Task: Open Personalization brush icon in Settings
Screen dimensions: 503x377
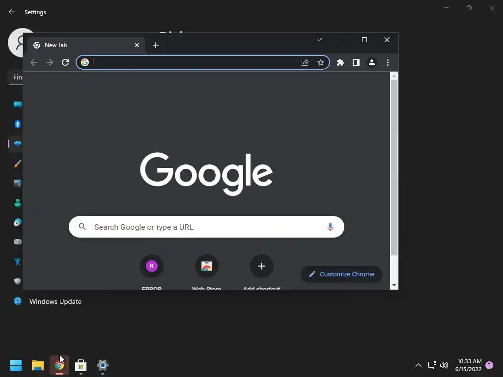Action: click(x=18, y=163)
